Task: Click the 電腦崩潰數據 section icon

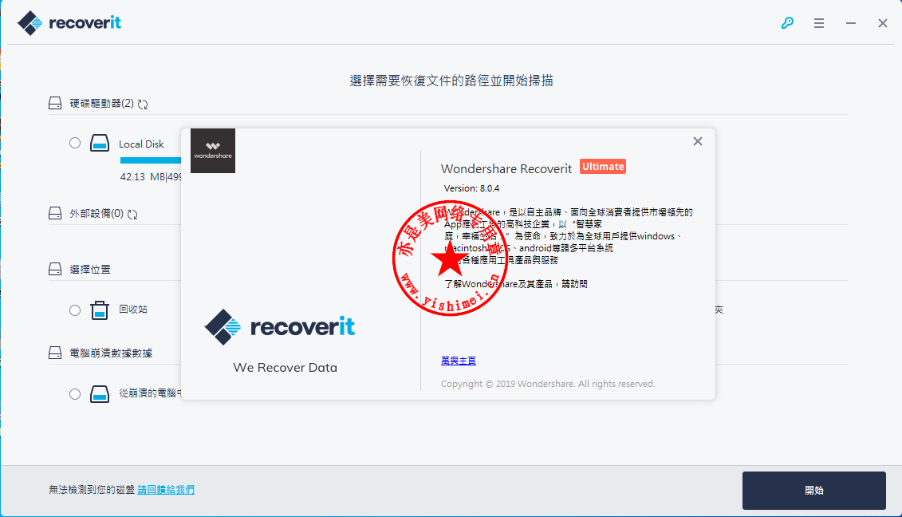Action: pyautogui.click(x=55, y=353)
